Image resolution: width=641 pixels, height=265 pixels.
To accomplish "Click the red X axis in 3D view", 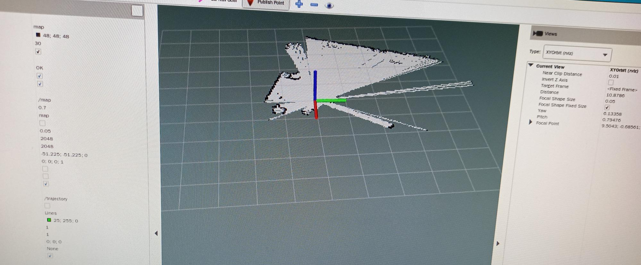I will click(x=316, y=110).
